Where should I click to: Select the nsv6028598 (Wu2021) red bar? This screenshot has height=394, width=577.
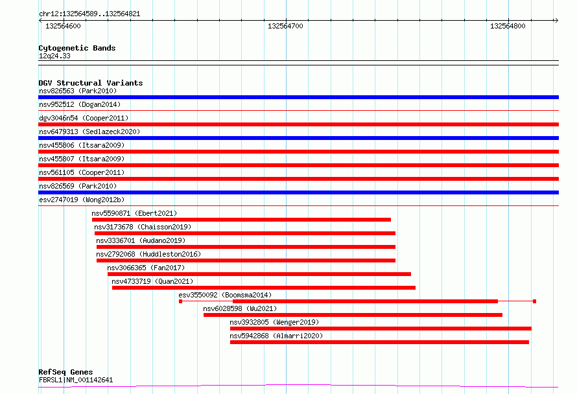pos(353,315)
